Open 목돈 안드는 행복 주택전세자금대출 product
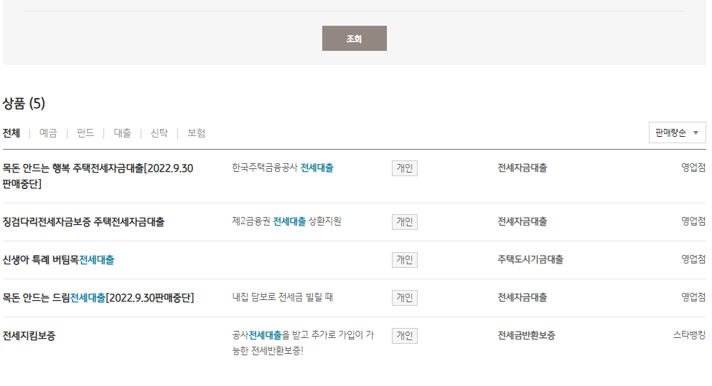712x386 pixels. pos(98,169)
